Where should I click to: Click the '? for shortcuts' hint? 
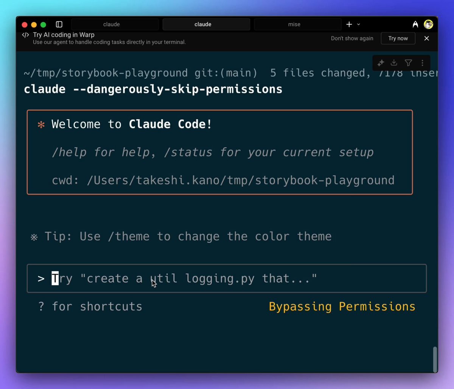click(90, 306)
